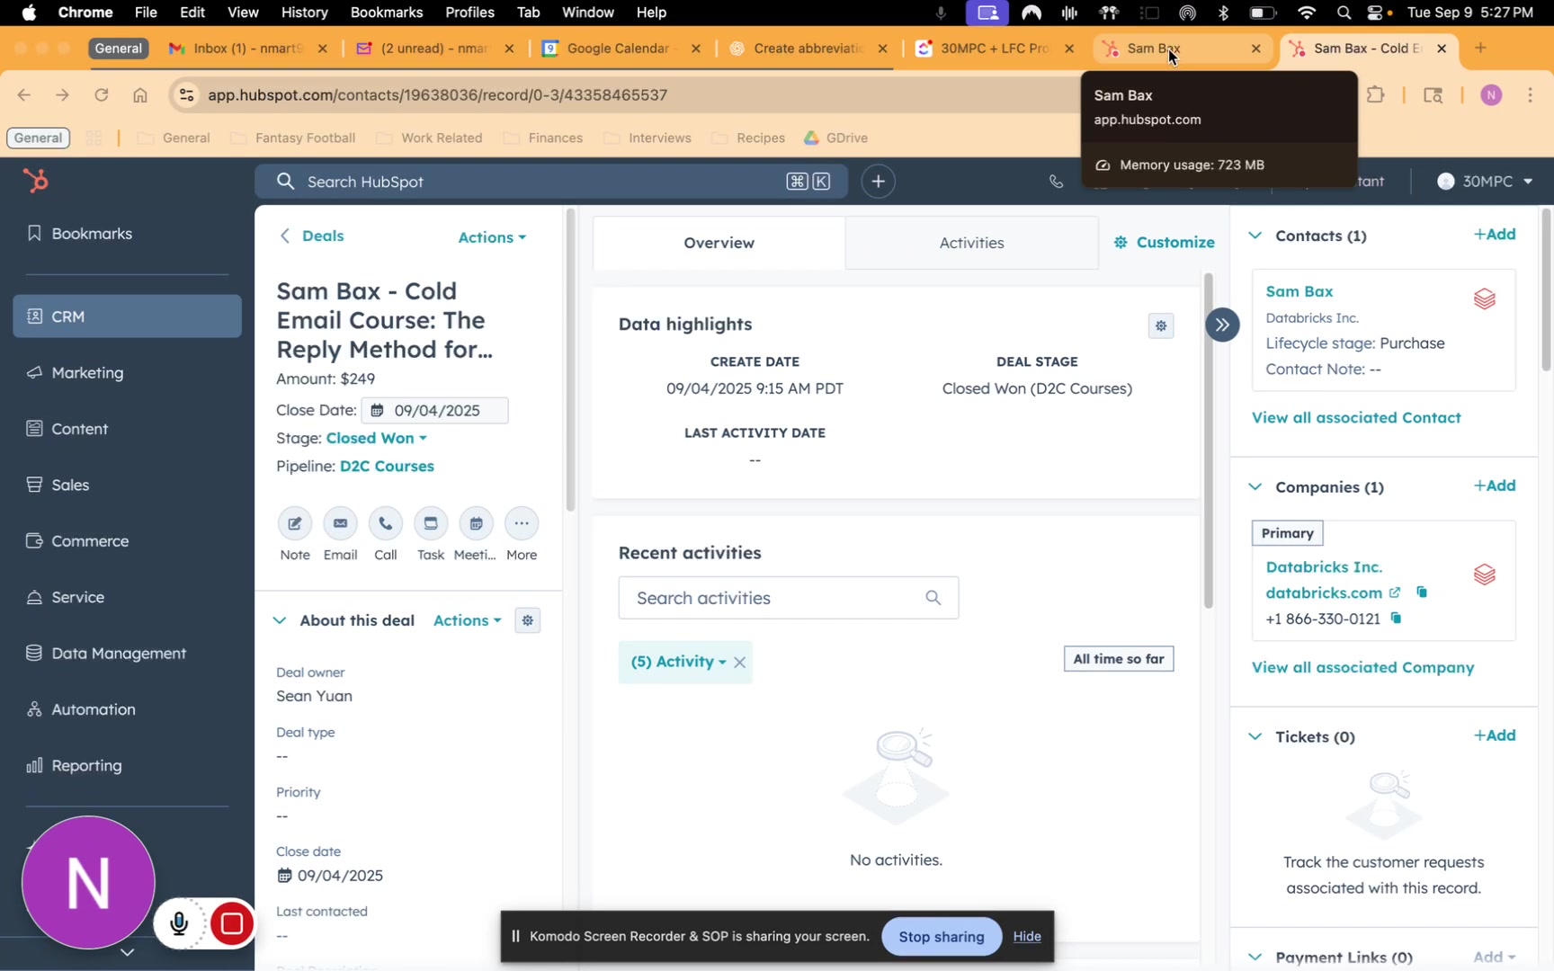
Task: Click the Email action icon
Action: click(340, 524)
